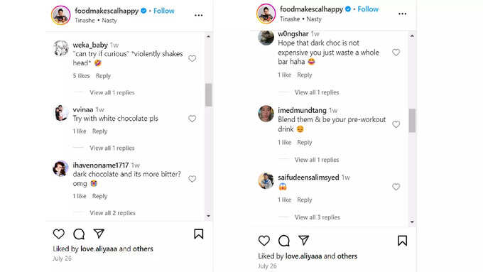Open the three-dot options menu in the right panel

click(x=402, y=14)
